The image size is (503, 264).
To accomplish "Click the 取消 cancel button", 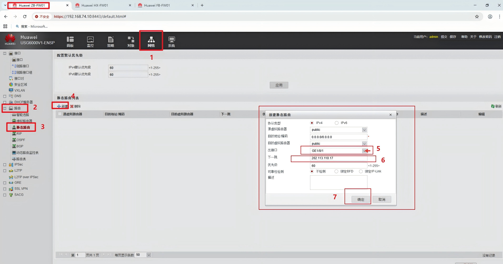I will point(382,200).
